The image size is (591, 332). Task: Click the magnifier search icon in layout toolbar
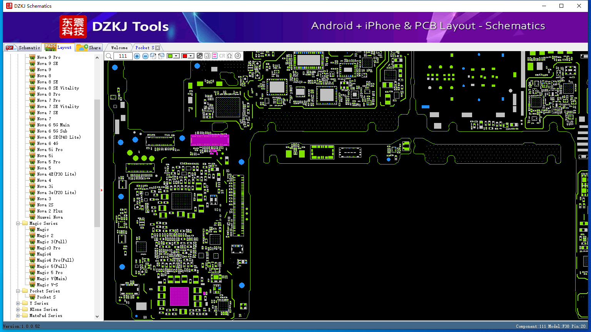[x=109, y=56]
